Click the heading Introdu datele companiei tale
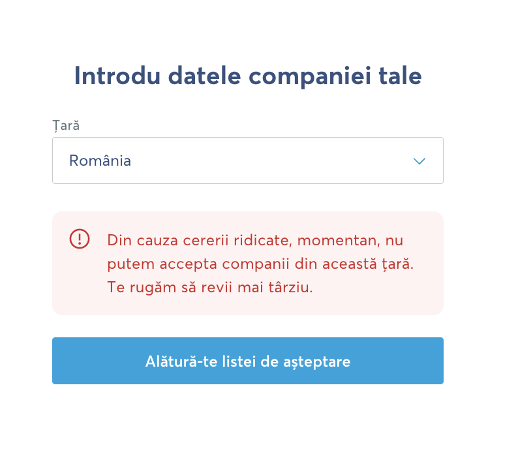518x458 pixels. coord(247,76)
